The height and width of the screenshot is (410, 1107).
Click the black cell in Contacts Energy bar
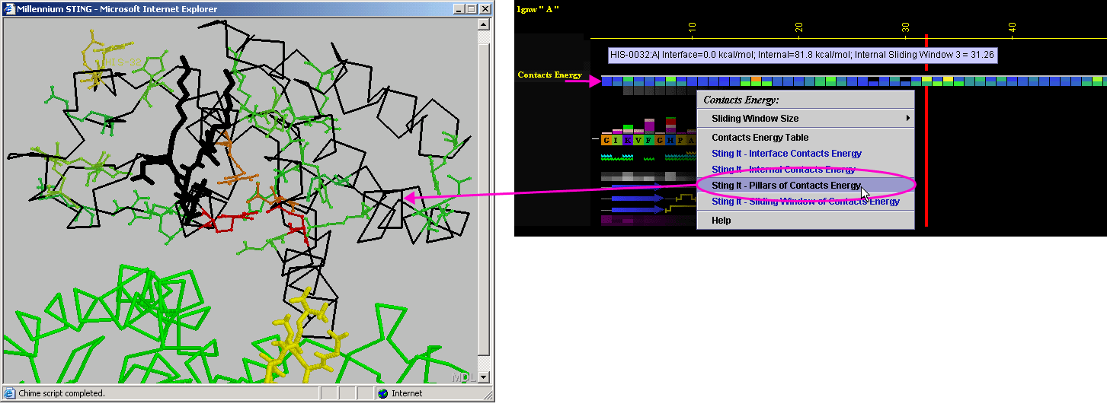tap(873, 81)
